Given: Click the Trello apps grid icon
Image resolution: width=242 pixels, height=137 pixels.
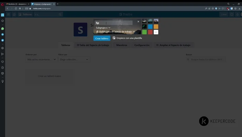Looking at the screenshot, I should 8,14.
